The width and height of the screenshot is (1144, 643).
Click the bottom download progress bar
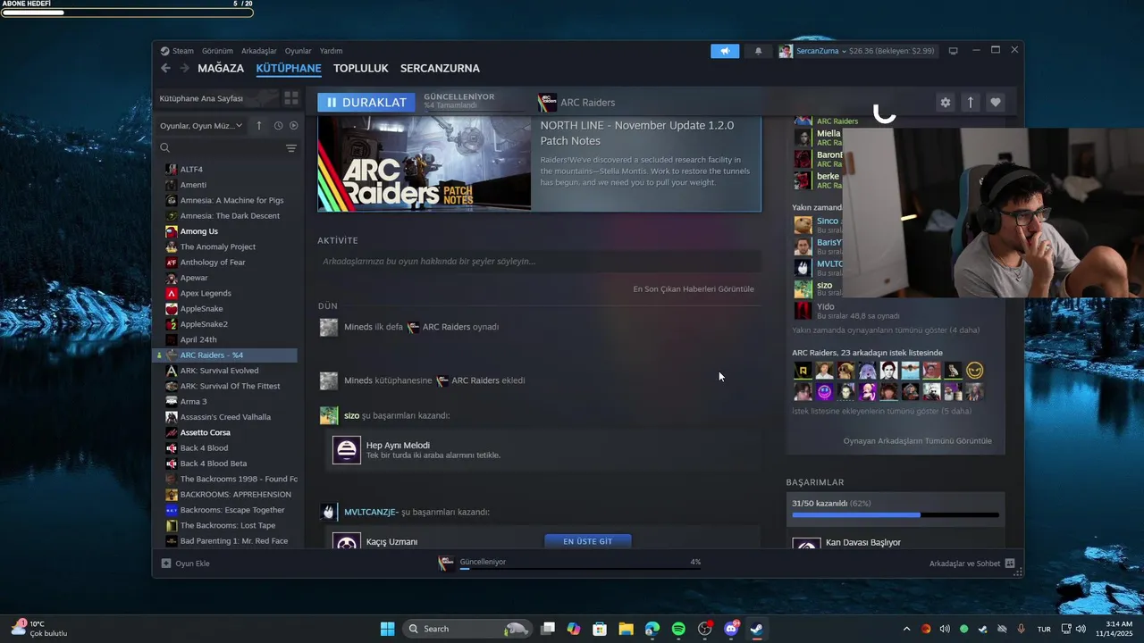click(x=581, y=568)
